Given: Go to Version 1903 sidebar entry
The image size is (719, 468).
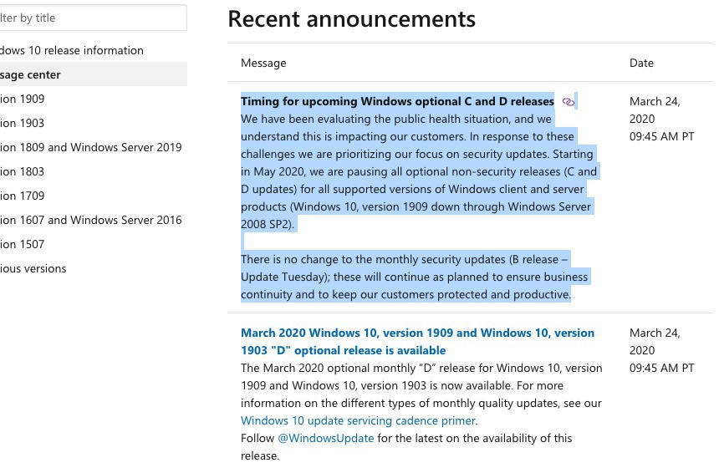Looking at the screenshot, I should (x=23, y=123).
